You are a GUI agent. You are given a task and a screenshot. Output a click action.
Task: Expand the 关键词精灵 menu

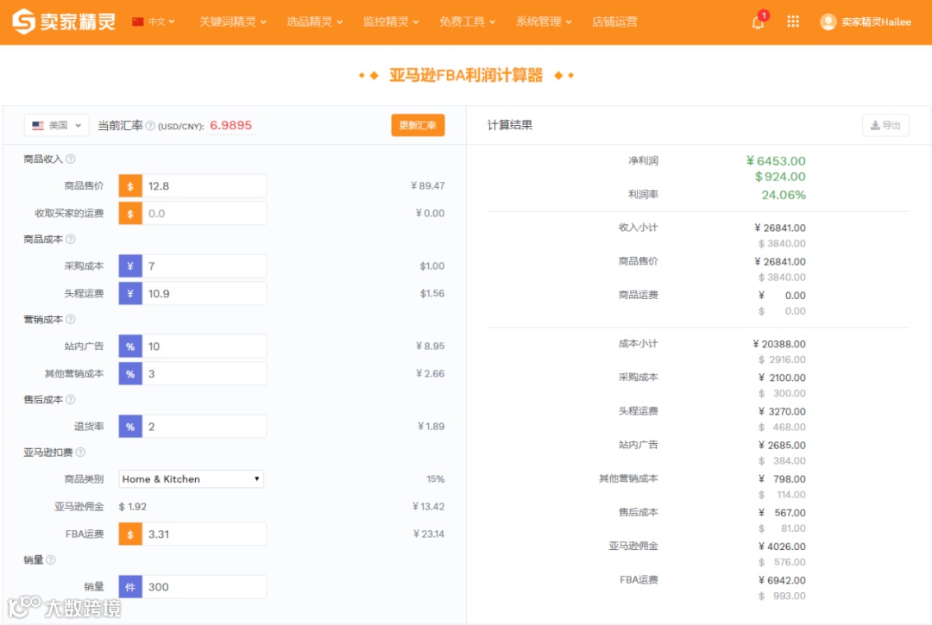[232, 22]
